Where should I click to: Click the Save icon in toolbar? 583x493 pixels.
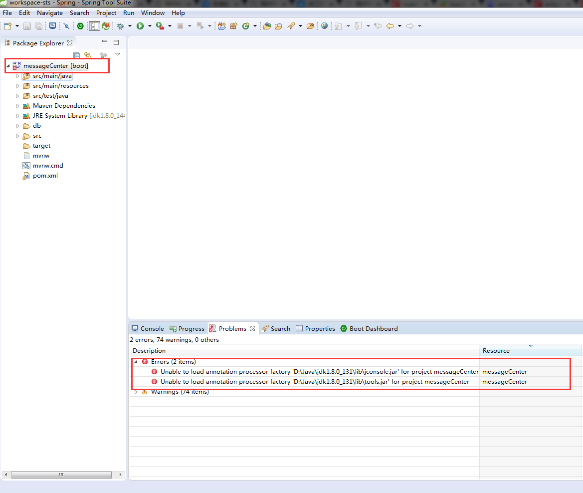(27, 26)
